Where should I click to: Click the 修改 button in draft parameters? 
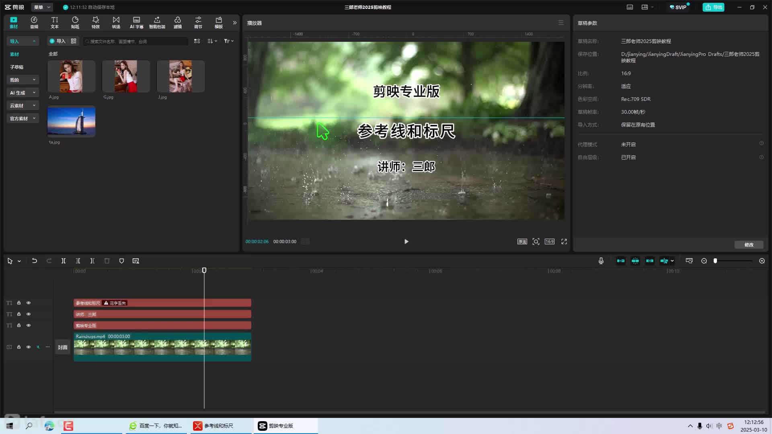coord(749,245)
